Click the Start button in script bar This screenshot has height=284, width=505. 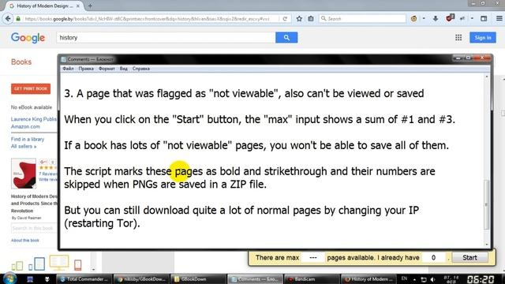tap(470, 258)
